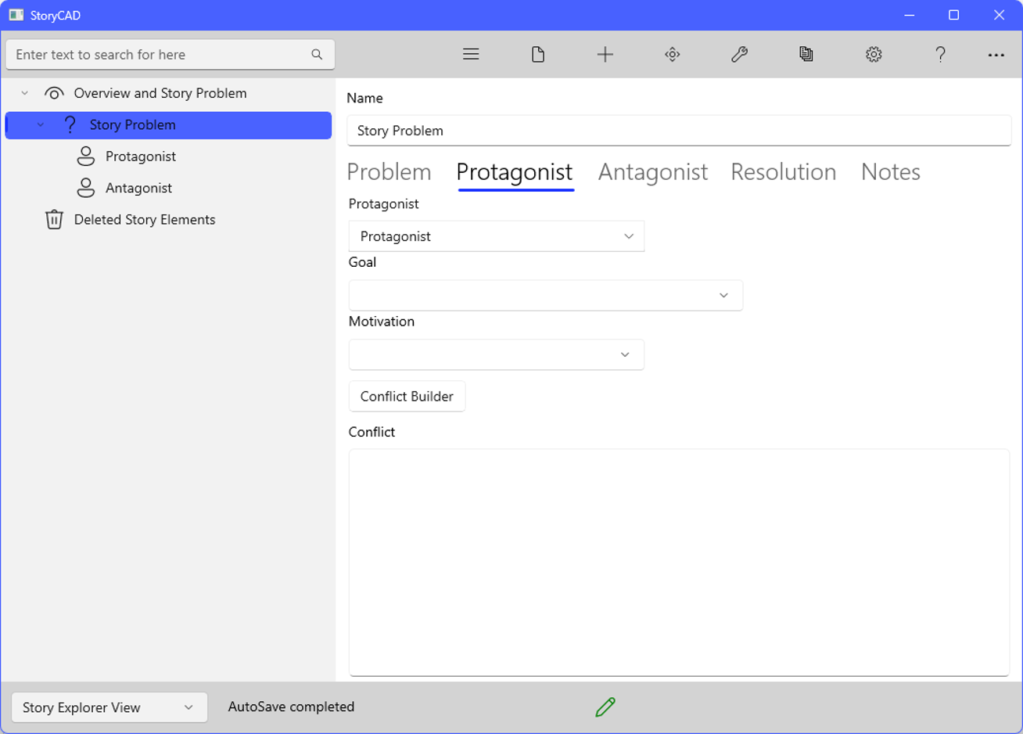Open the Story Explorer View selector
The height and width of the screenshot is (734, 1023).
click(109, 707)
